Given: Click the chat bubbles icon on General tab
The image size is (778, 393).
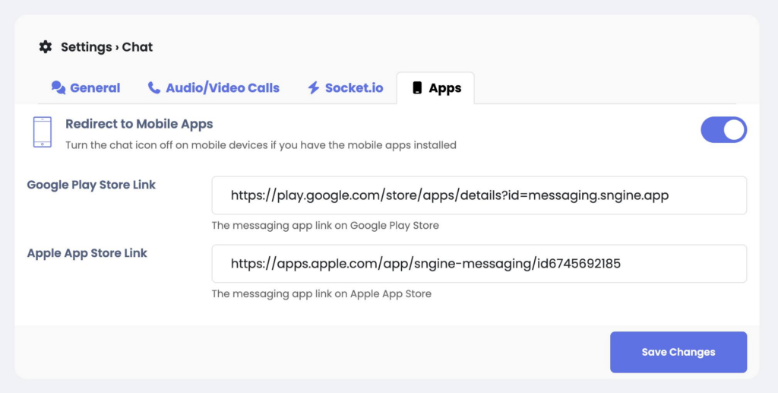Looking at the screenshot, I should (x=59, y=88).
